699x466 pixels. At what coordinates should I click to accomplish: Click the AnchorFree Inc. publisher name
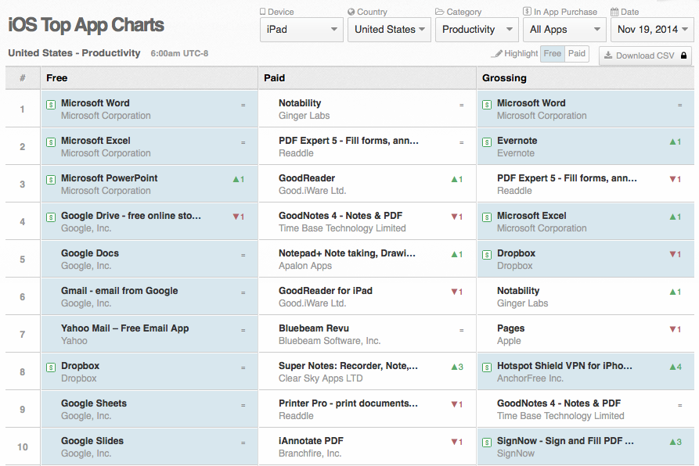click(x=530, y=378)
